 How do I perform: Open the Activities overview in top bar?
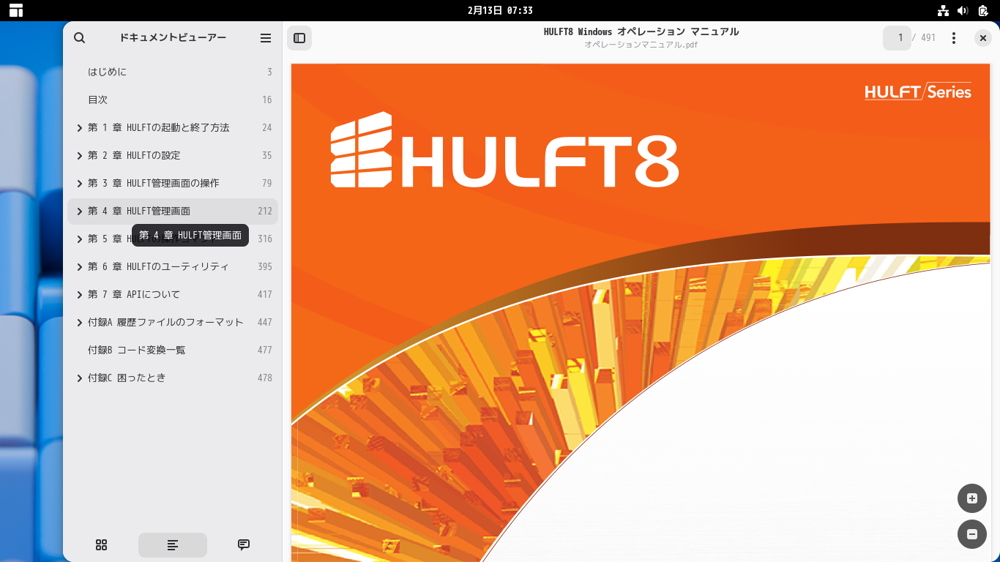pyautogui.click(x=16, y=10)
